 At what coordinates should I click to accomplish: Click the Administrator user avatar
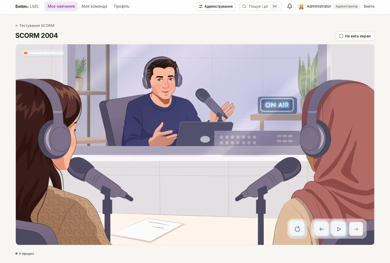[301, 6]
